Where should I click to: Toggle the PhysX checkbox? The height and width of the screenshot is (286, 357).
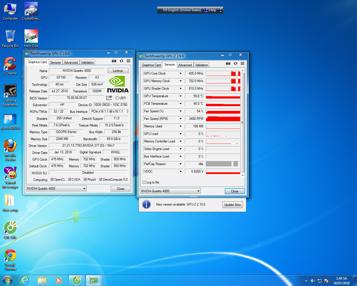(x=85, y=180)
